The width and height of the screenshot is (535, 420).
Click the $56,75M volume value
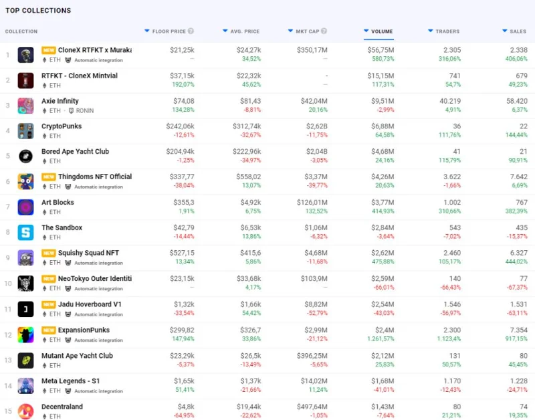381,50
